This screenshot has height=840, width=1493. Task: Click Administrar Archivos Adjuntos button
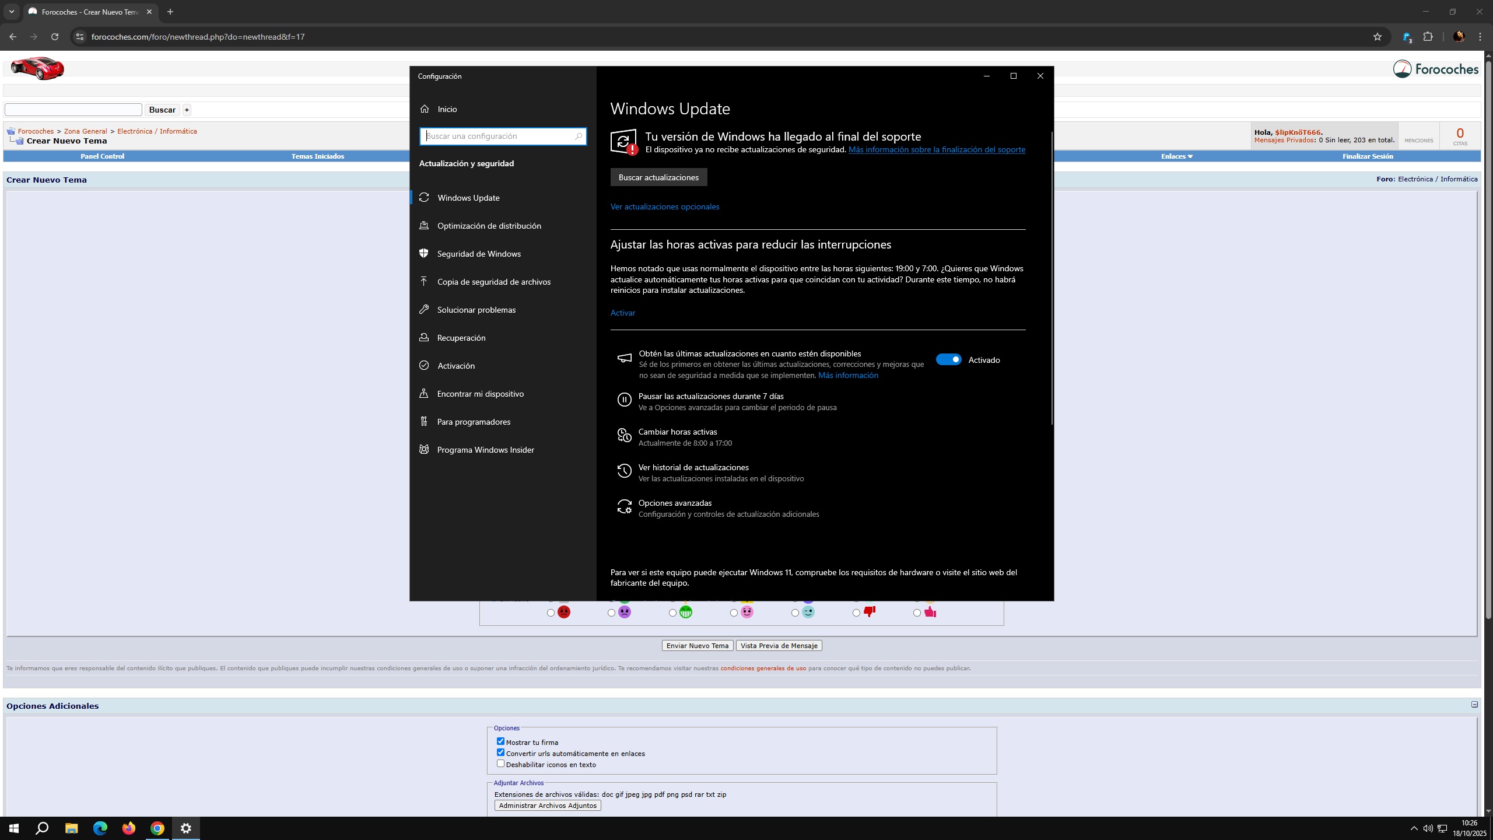548,806
